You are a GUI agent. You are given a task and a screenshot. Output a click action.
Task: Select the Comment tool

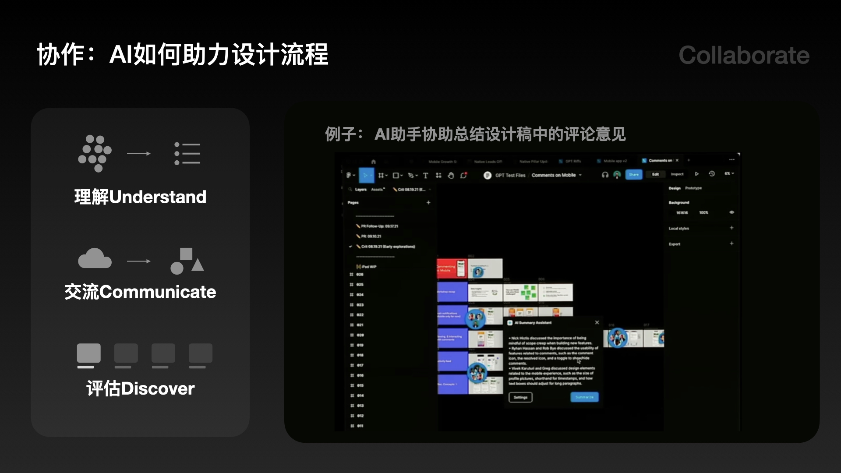click(x=463, y=175)
